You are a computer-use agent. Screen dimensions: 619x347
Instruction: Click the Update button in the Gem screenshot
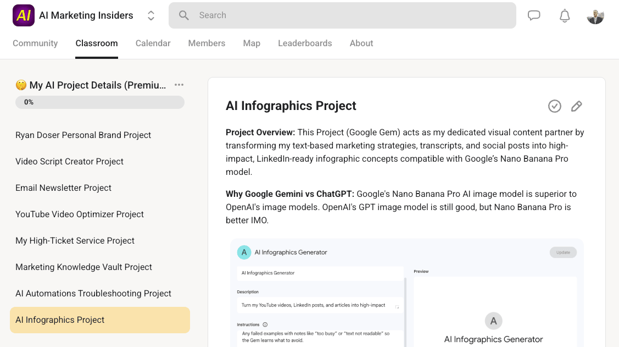coord(563,252)
